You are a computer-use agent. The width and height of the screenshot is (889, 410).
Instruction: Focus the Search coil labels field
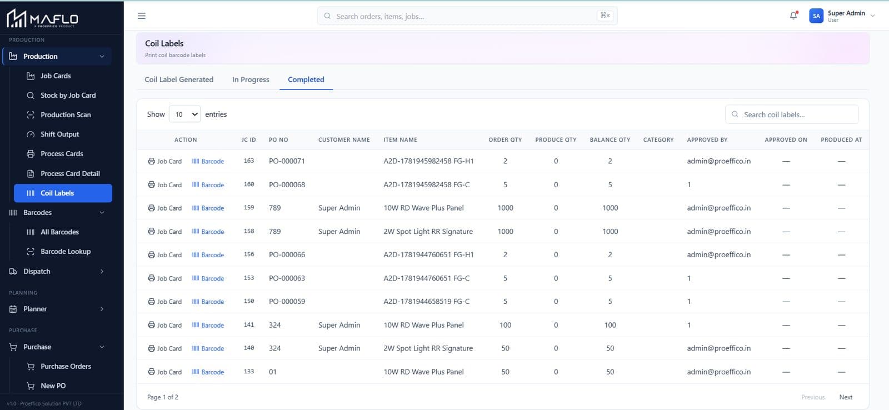click(792, 114)
